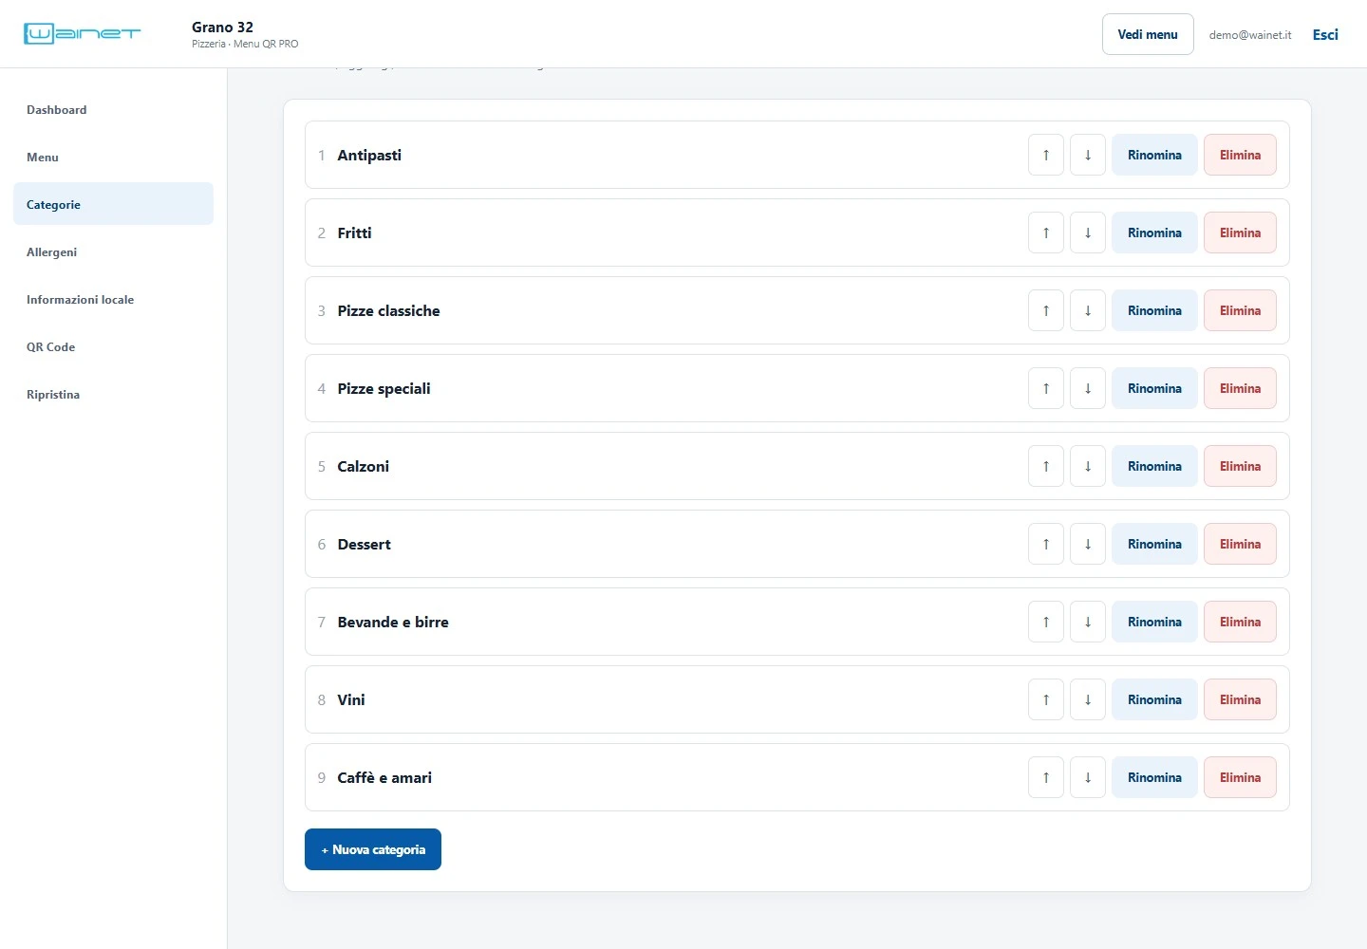Delete the Bevande e birre category
1367x949 pixels.
[1240, 622]
